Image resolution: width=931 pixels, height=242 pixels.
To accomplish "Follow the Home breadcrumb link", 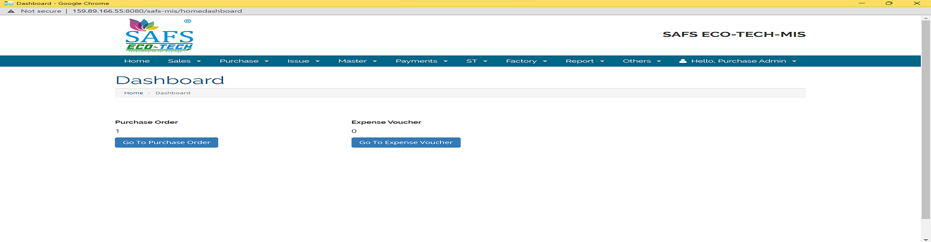I will (x=133, y=93).
